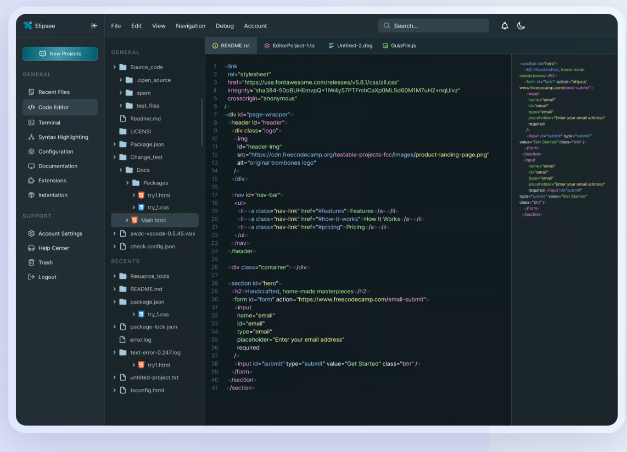This screenshot has height=452, width=627.
Task: Open the Edit menu
Action: point(136,26)
